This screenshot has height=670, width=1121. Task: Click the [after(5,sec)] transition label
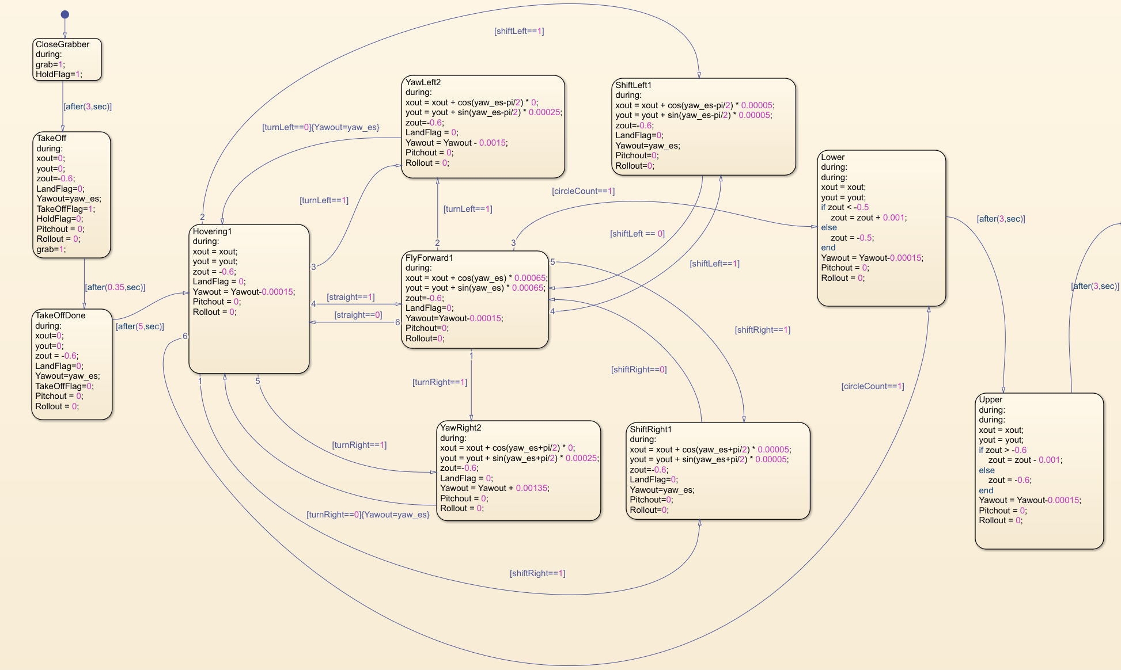(140, 326)
